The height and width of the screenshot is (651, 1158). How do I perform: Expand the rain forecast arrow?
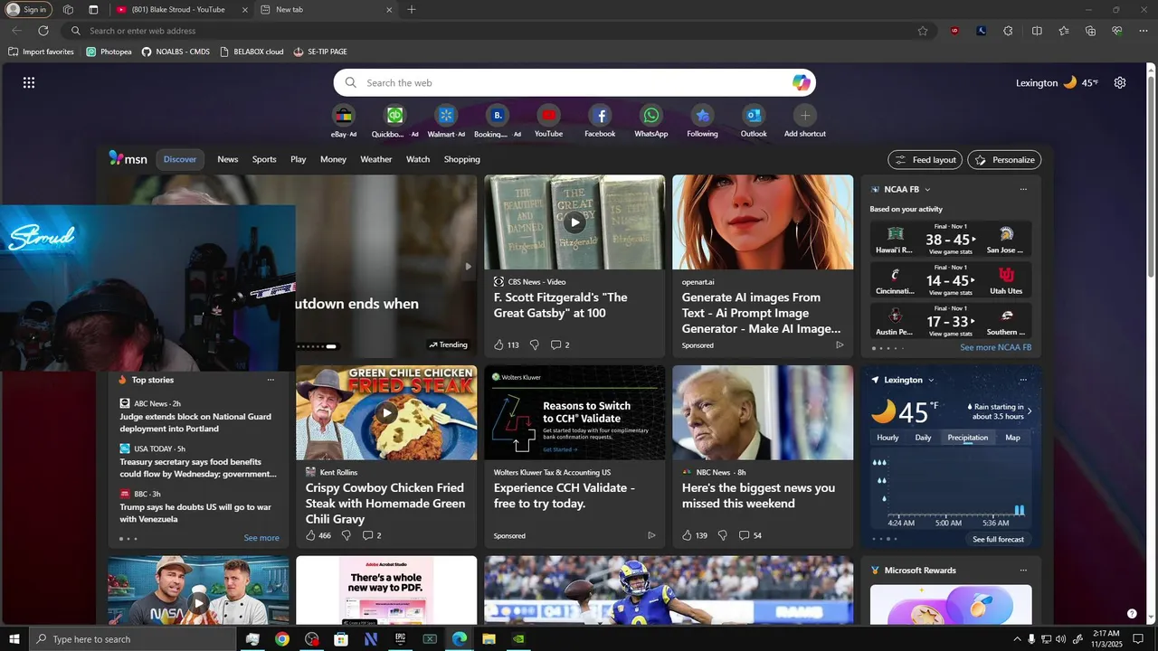pyautogui.click(x=1030, y=411)
